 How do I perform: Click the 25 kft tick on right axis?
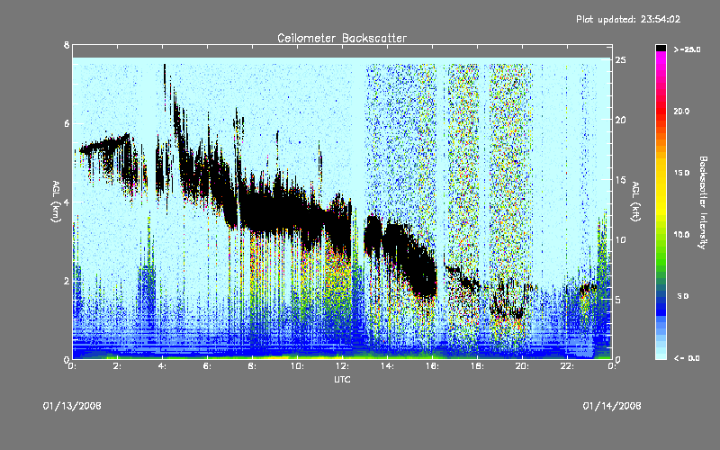pos(621,60)
